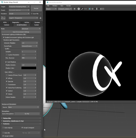The image size is (136, 138).
Task: Click the Scene Atmosphere No Mat button
Action: (x=27, y=114)
